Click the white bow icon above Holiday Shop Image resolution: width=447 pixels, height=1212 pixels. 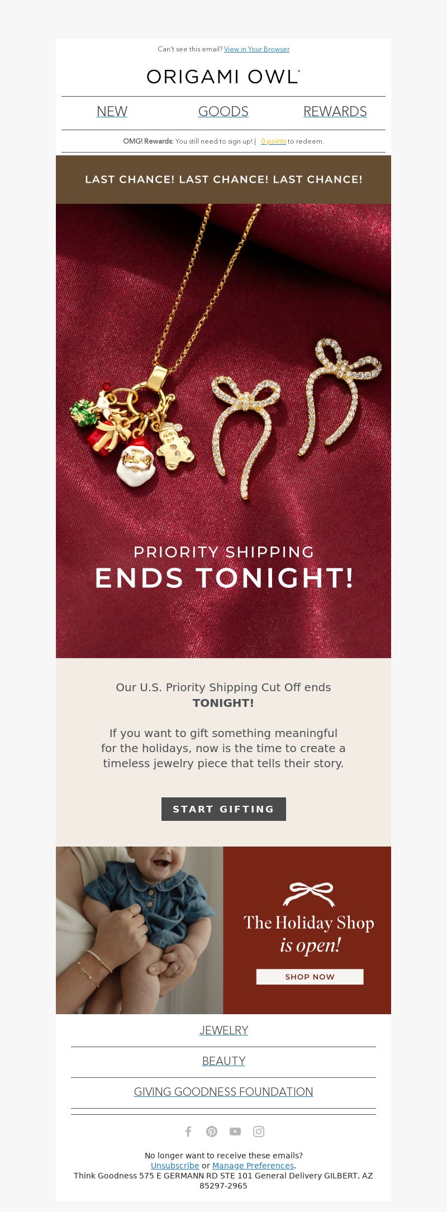(x=309, y=894)
